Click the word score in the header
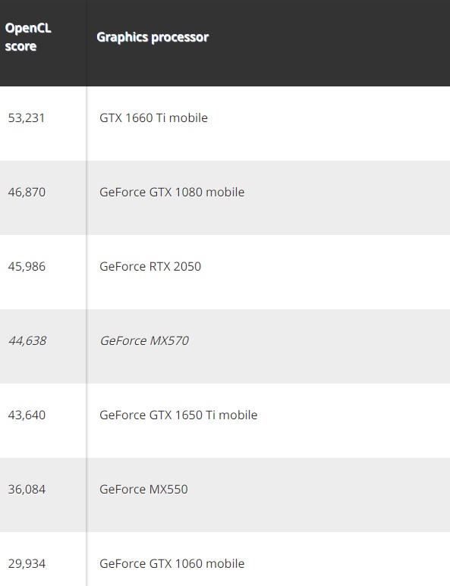The width and height of the screenshot is (450, 586). pyautogui.click(x=20, y=46)
